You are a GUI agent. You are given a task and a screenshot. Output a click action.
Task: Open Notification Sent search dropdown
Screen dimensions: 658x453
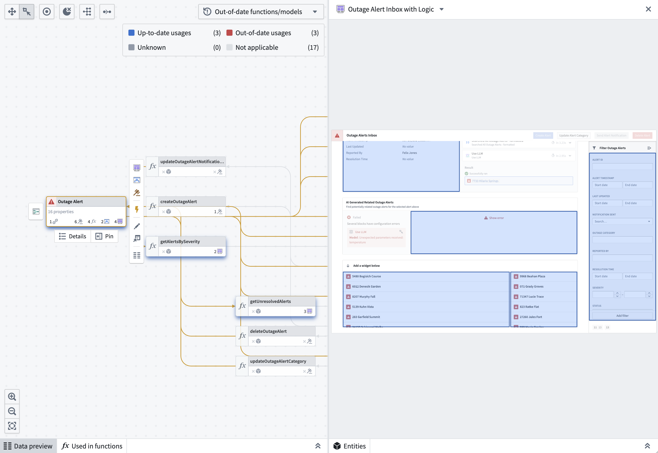622,221
